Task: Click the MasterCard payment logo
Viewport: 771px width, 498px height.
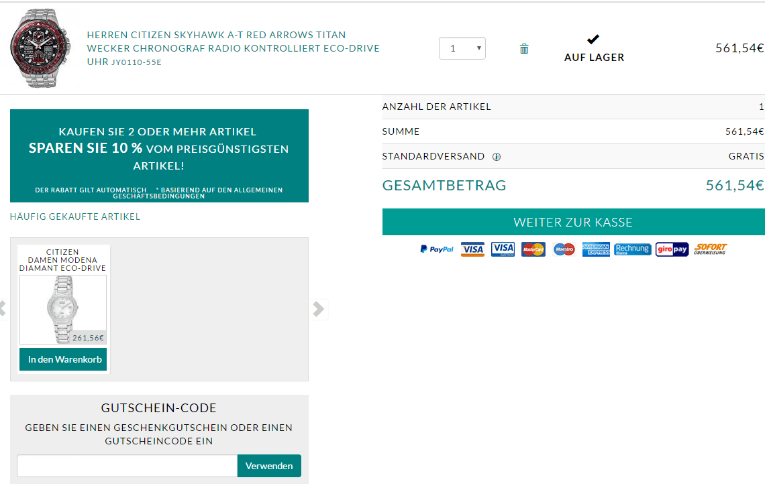Action: point(533,249)
